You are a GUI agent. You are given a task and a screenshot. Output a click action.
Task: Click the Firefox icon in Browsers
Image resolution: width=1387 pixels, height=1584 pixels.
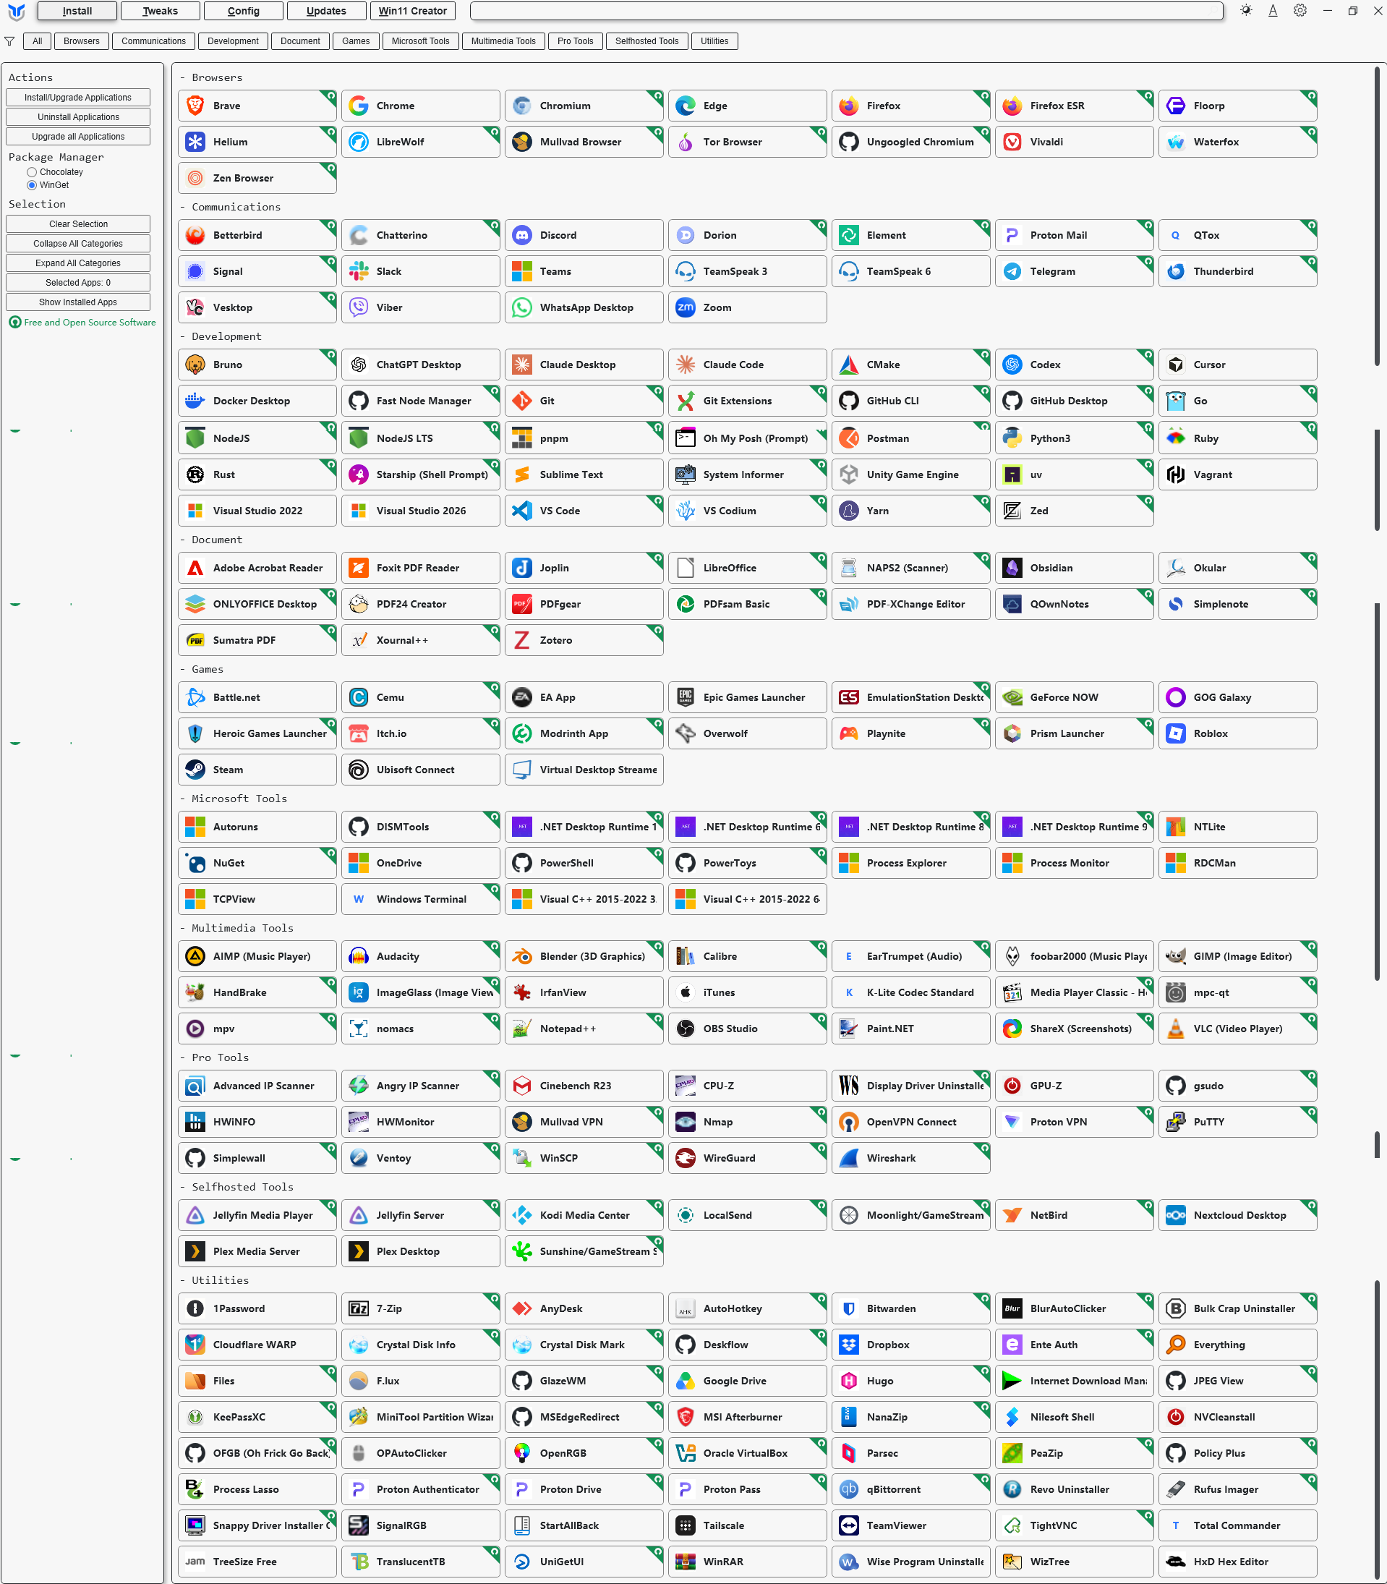coord(848,106)
